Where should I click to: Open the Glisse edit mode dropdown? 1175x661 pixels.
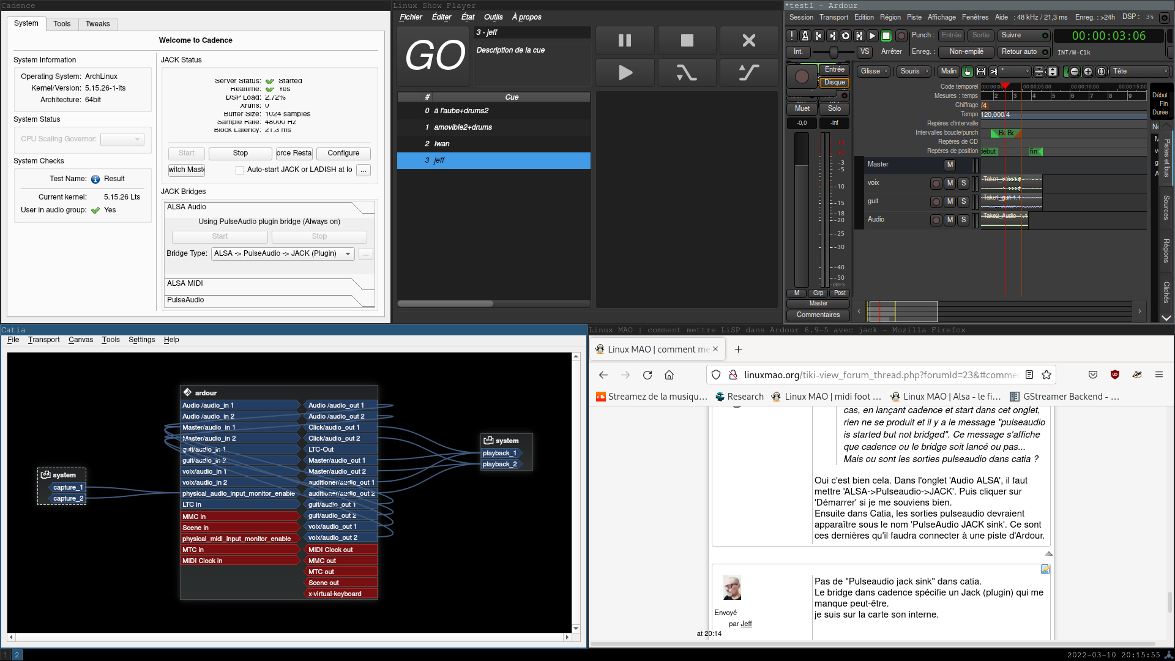click(x=873, y=72)
